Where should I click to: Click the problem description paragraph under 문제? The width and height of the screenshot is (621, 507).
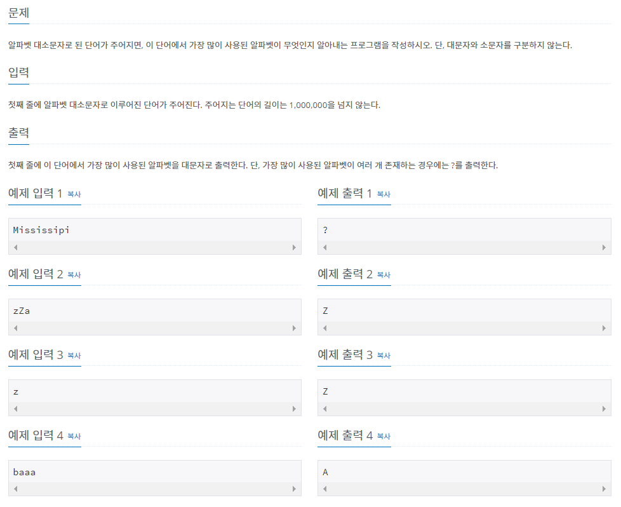click(290, 45)
